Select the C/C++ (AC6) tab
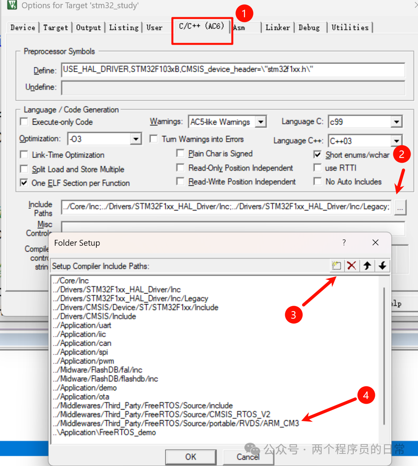The image size is (418, 466). click(x=202, y=26)
